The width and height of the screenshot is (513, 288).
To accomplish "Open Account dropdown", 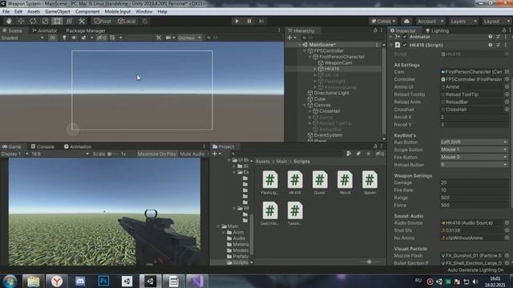I will 430,22.
